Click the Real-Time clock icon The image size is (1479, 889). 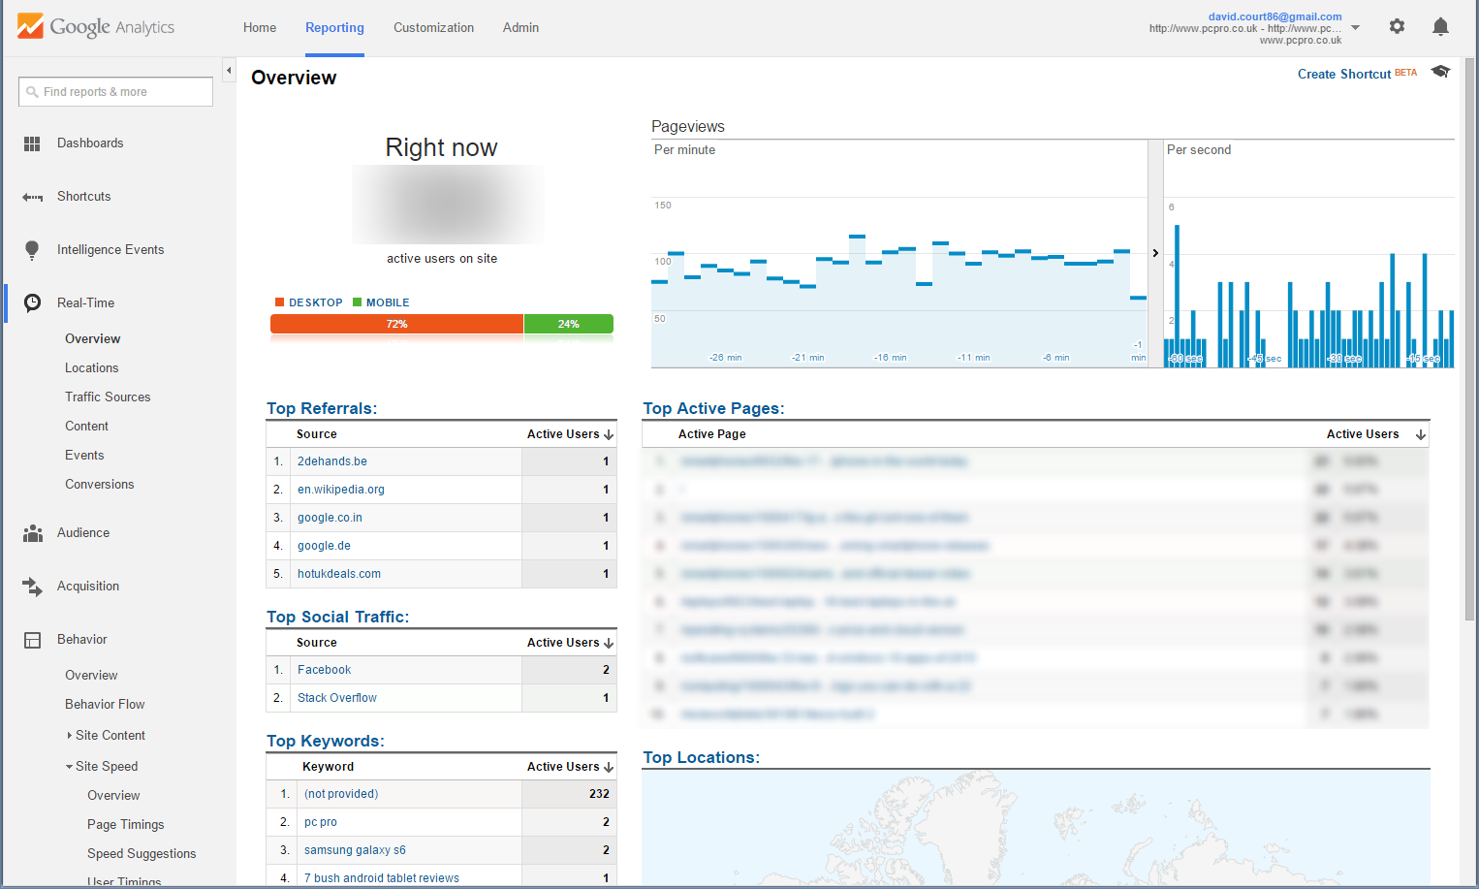point(32,302)
